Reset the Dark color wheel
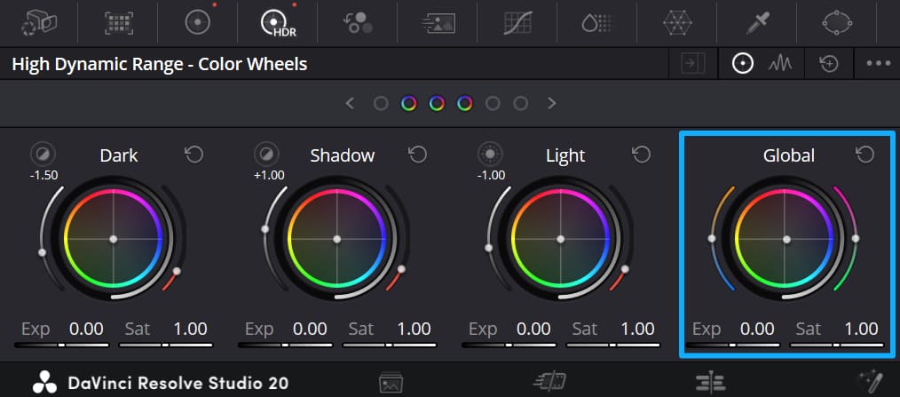Screen dimensions: 900x397 point(194,154)
